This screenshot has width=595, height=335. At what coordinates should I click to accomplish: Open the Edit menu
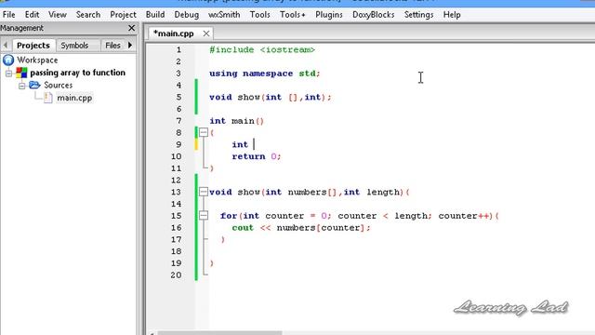coord(32,15)
